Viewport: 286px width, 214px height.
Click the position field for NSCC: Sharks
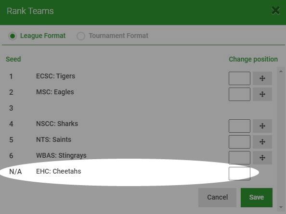pyautogui.click(x=239, y=126)
